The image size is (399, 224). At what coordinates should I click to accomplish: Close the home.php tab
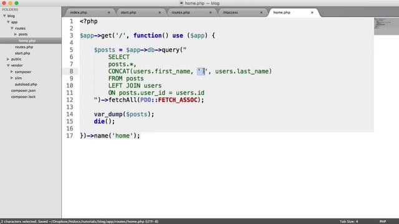pyautogui.click(x=312, y=12)
